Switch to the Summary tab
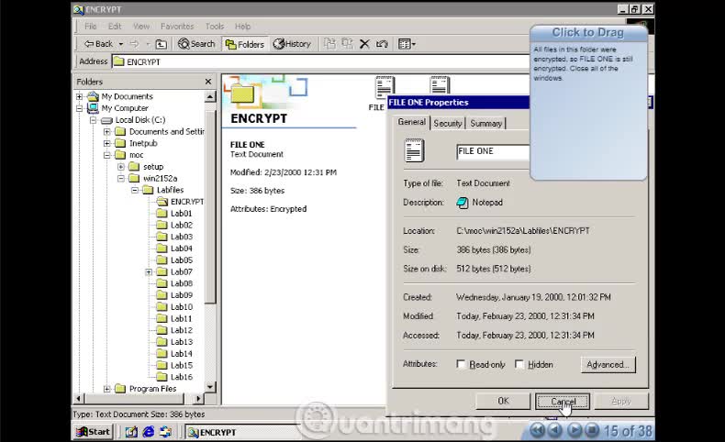This screenshot has height=442, width=725. 486,123
